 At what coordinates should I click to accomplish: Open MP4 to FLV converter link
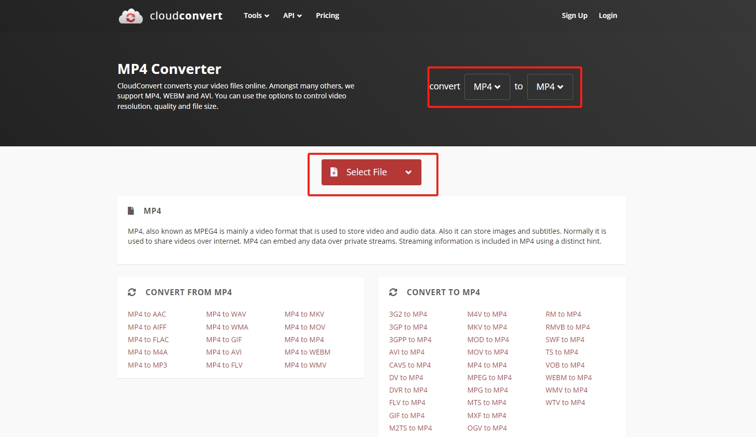(224, 365)
